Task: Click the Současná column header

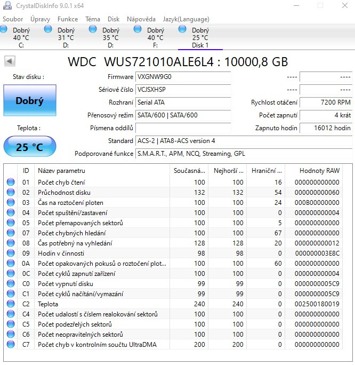Action: click(x=189, y=171)
